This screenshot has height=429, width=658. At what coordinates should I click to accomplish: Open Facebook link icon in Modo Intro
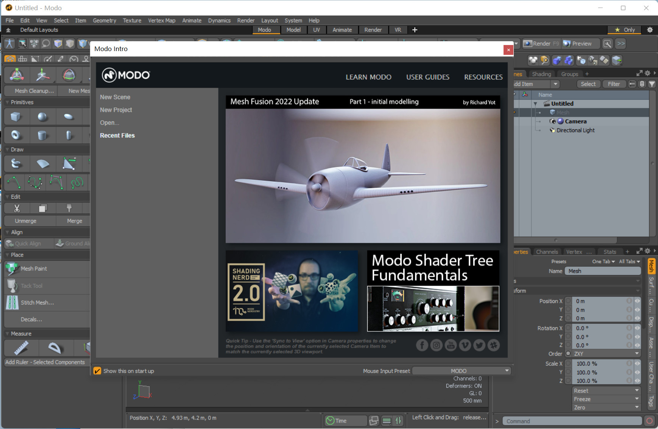[422, 345]
